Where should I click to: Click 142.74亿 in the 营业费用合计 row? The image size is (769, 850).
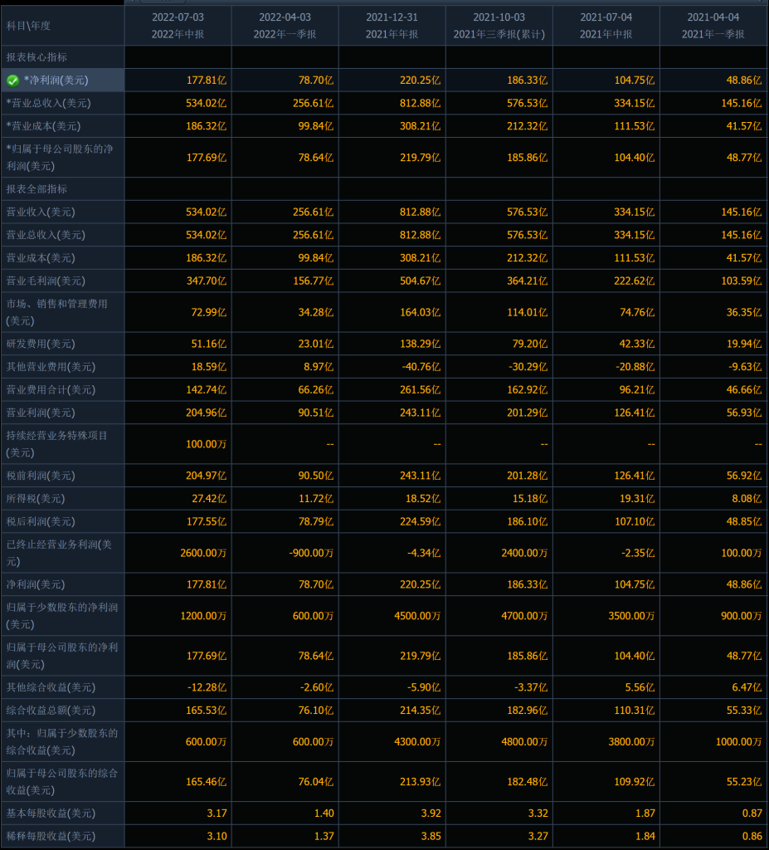click(206, 390)
